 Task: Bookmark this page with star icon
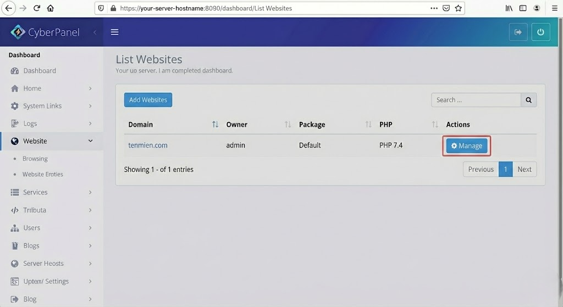(458, 8)
